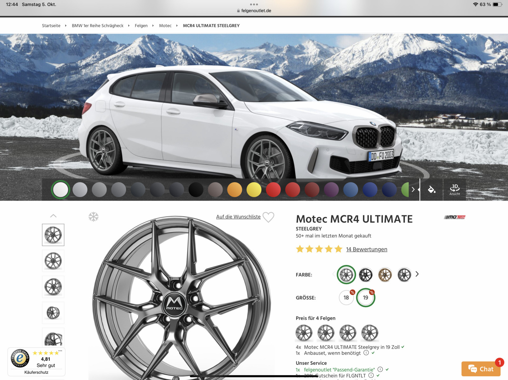Open three-dot menu on Trusted Shops badge
The height and width of the screenshot is (380, 508).
60,351
